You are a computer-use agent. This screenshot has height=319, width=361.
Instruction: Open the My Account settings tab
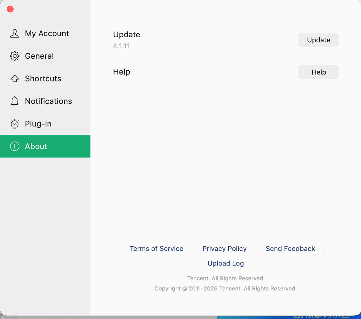coord(45,33)
